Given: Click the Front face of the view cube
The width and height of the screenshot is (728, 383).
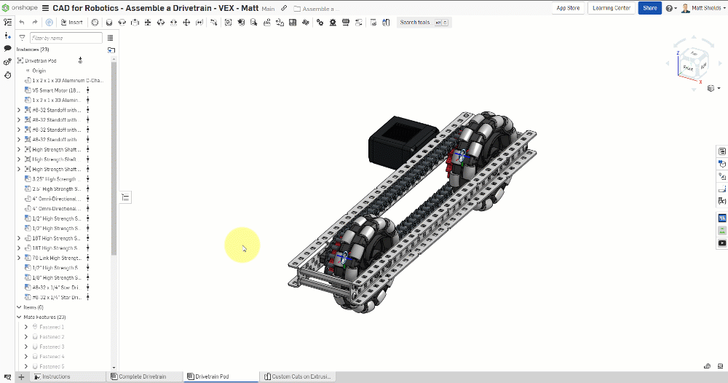Looking at the screenshot, I should pos(688,68).
